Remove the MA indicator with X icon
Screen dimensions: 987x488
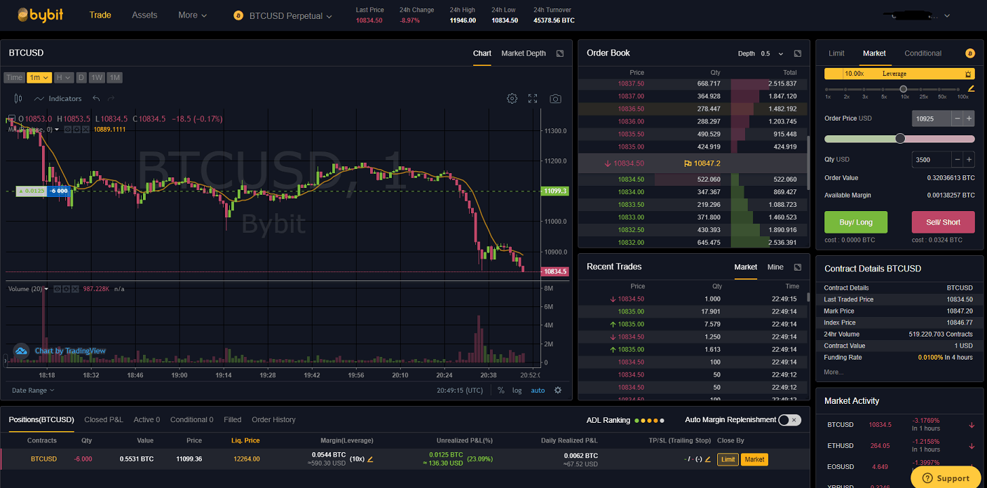point(86,129)
